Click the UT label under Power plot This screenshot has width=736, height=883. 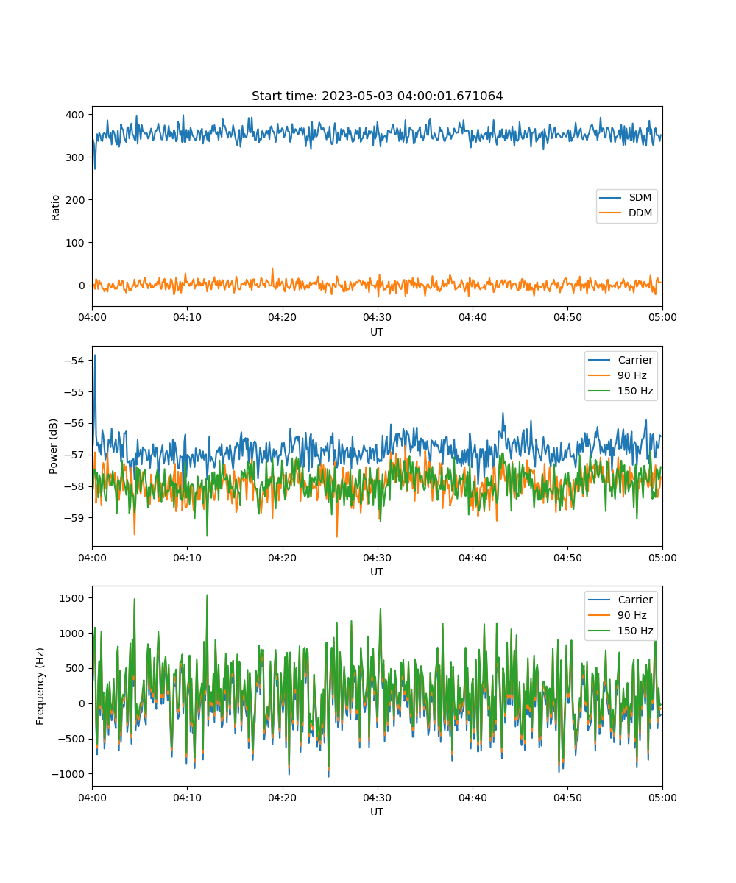pos(377,572)
